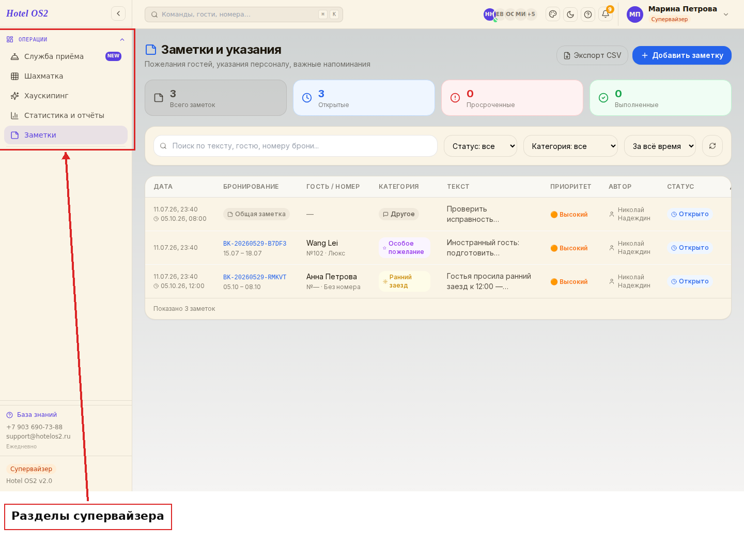Select Заметки in the sidebar
This screenshot has height=542, width=744.
(x=66, y=135)
